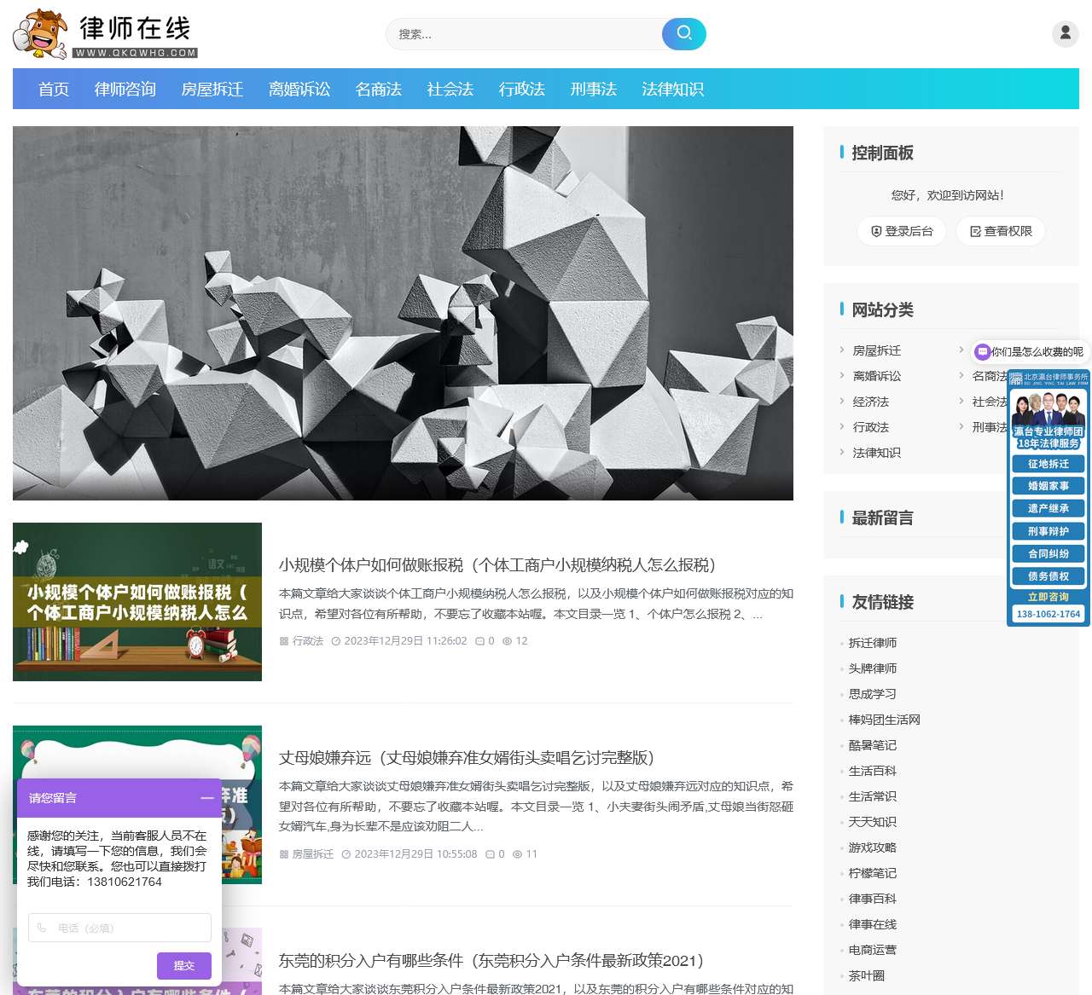
Task: Open 律师咨询 navigation item
Action: [x=125, y=90]
